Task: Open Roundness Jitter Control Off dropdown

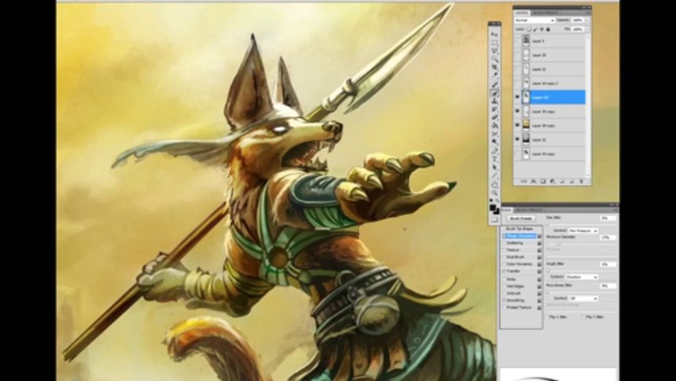Action: tap(584, 298)
